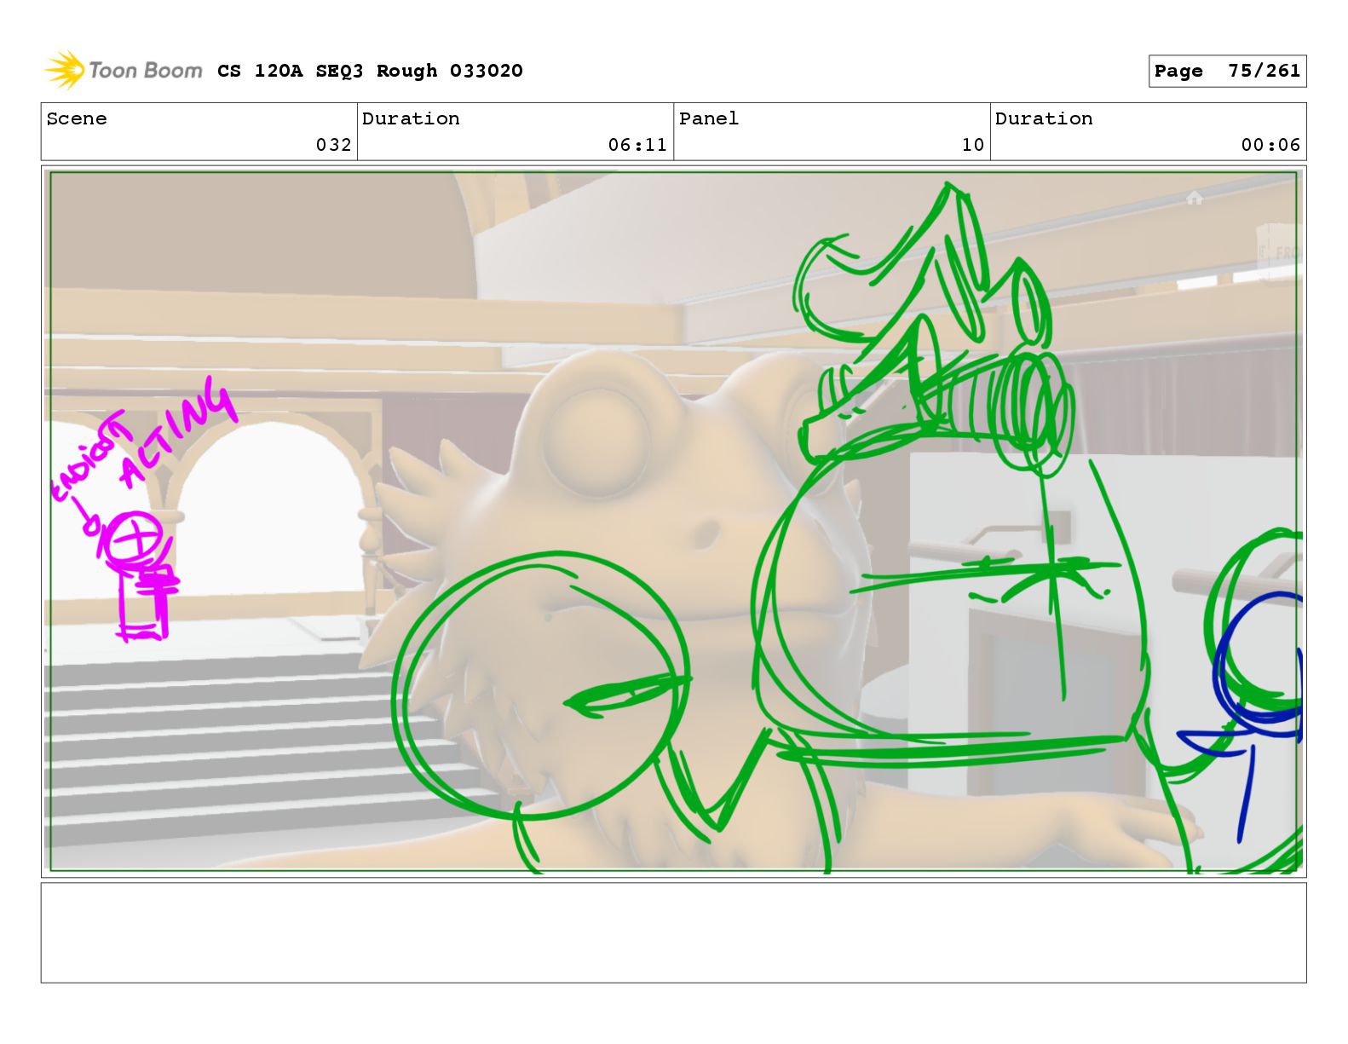Viewport: 1348px width, 1044px height.
Task: Click the Panel number 10
Action: (x=973, y=145)
